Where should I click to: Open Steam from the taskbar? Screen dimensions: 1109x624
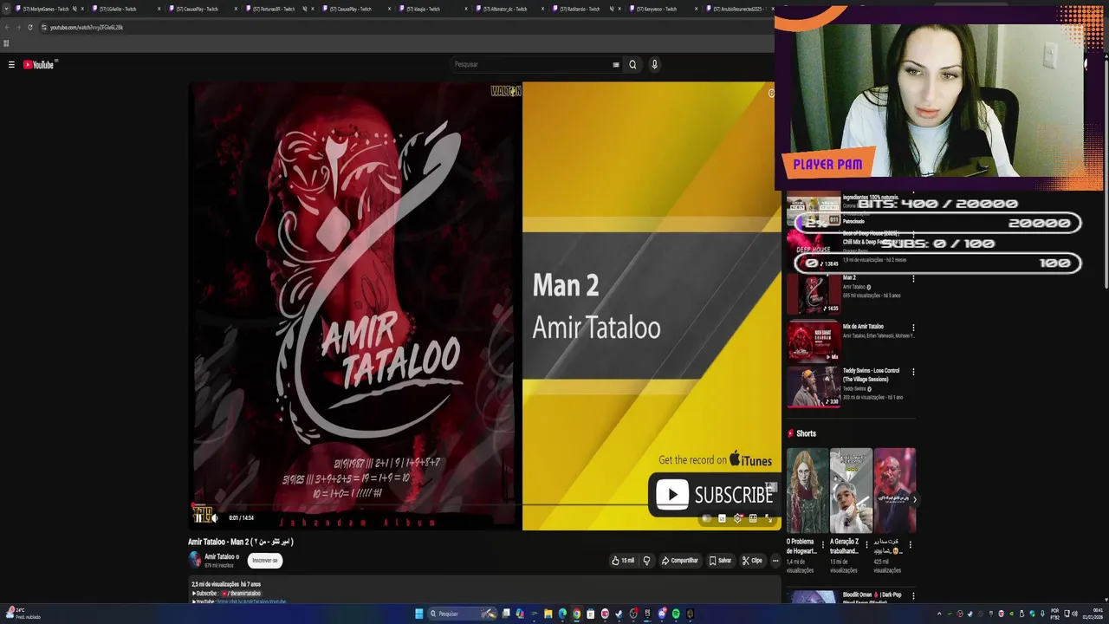pos(619,614)
